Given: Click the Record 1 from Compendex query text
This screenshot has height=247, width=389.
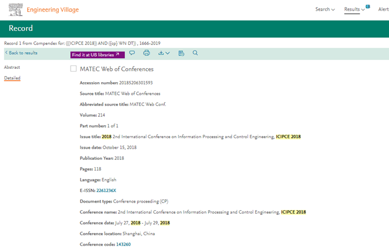Looking at the screenshot, I should tap(82, 43).
